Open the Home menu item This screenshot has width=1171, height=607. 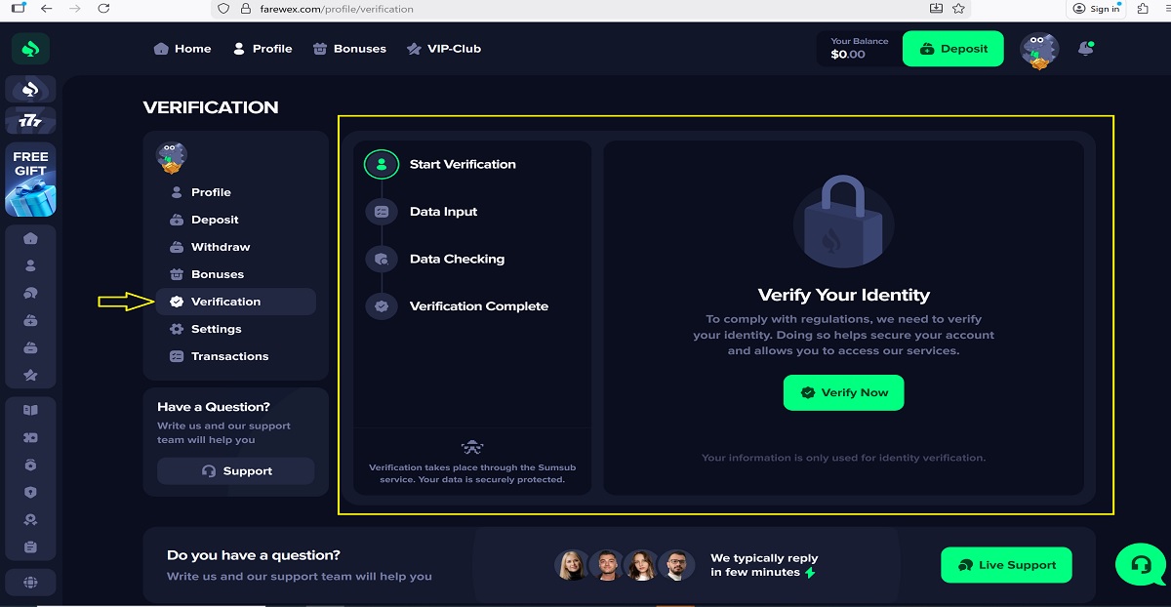pyautogui.click(x=182, y=49)
